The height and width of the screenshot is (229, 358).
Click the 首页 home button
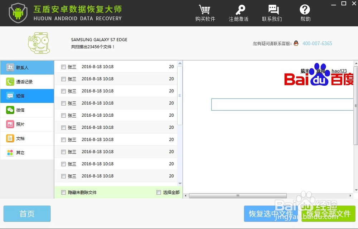[27, 214]
